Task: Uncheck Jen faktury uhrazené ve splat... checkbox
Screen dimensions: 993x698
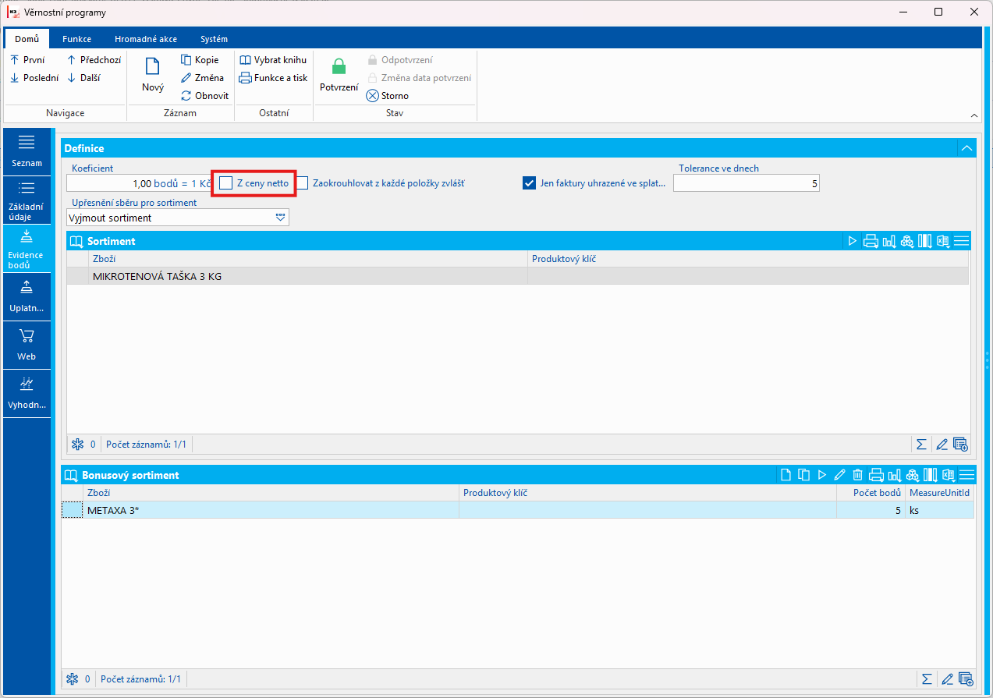Action: point(529,182)
